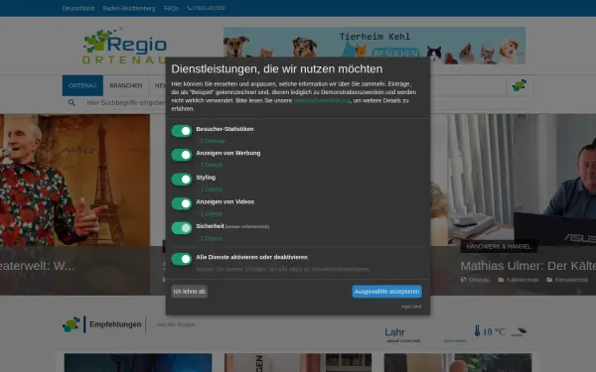Open the theater singer slide image

click(x=74, y=181)
